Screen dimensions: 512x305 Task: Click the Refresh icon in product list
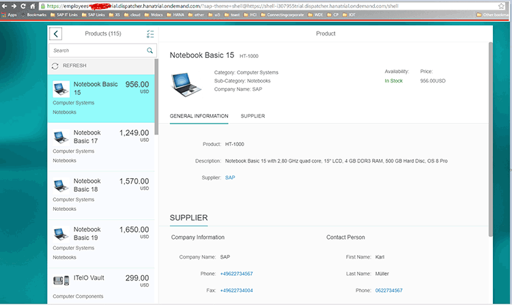tap(55, 66)
